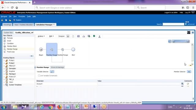The height and width of the screenshot is (110, 196).
Task: Open the Favorites menu
Action: click(x=22, y=16)
